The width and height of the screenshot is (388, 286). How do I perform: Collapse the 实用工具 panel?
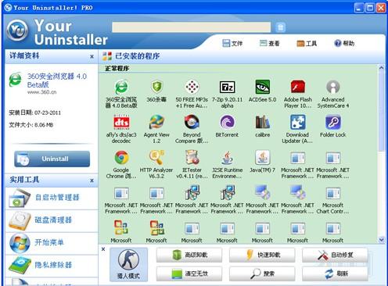[x=92, y=181]
